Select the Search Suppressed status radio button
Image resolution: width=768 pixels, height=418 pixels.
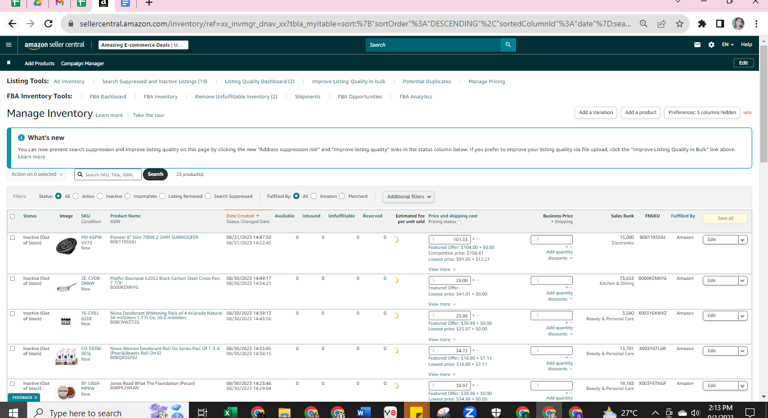208,196
